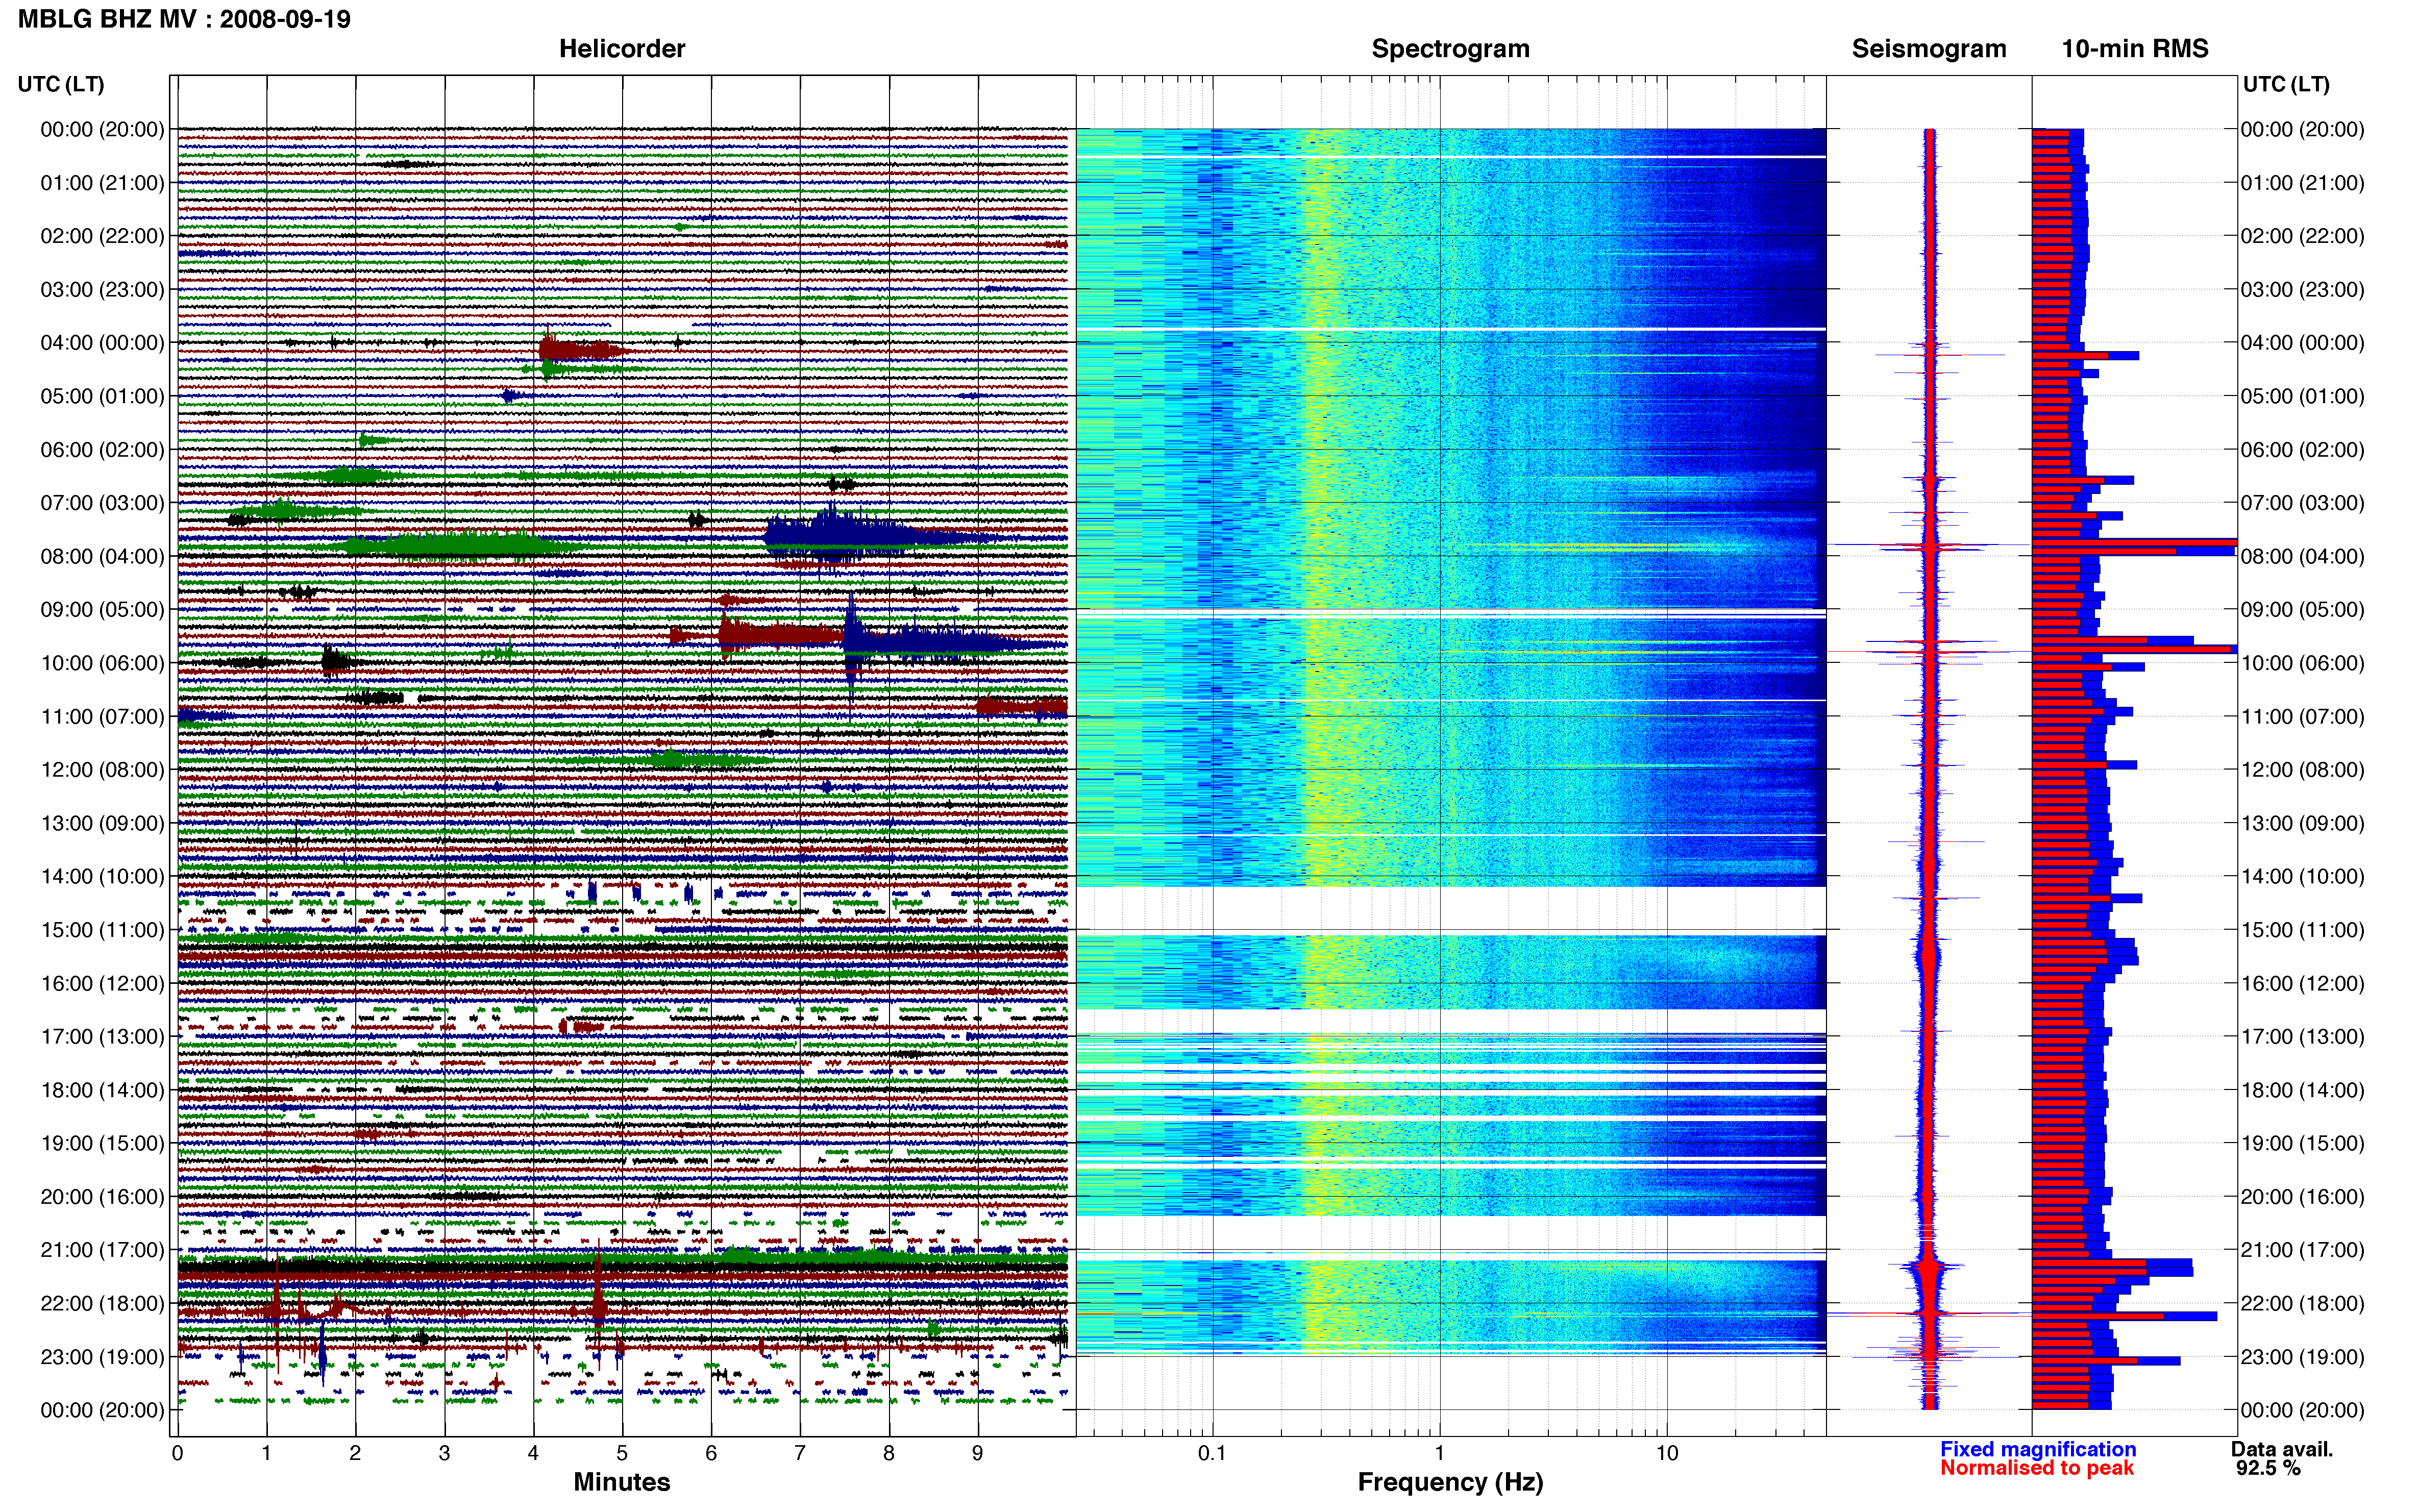This screenshot has width=2419, height=1512.
Task: Click minute tick label '9' on helicorder axis
Action: coord(977,1453)
